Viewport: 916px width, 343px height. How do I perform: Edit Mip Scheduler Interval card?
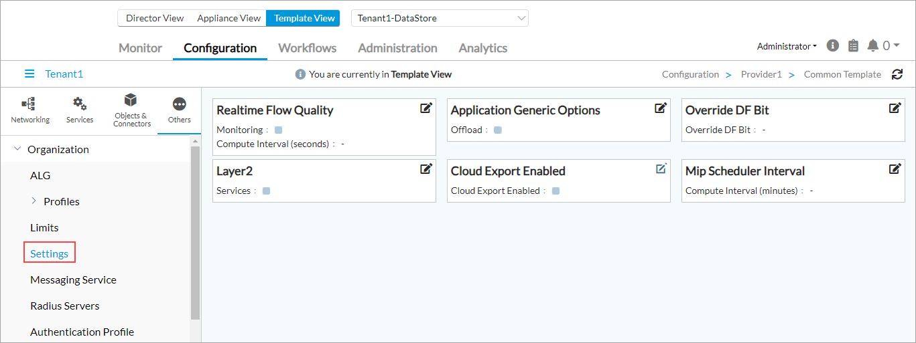point(895,169)
